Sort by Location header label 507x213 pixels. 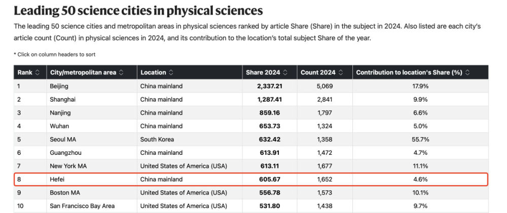153,73
